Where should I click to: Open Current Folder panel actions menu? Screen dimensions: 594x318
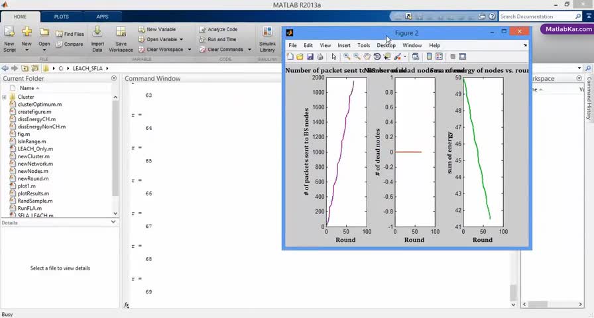pos(114,78)
